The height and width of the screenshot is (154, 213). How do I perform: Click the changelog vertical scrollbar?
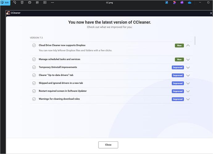click(195, 41)
